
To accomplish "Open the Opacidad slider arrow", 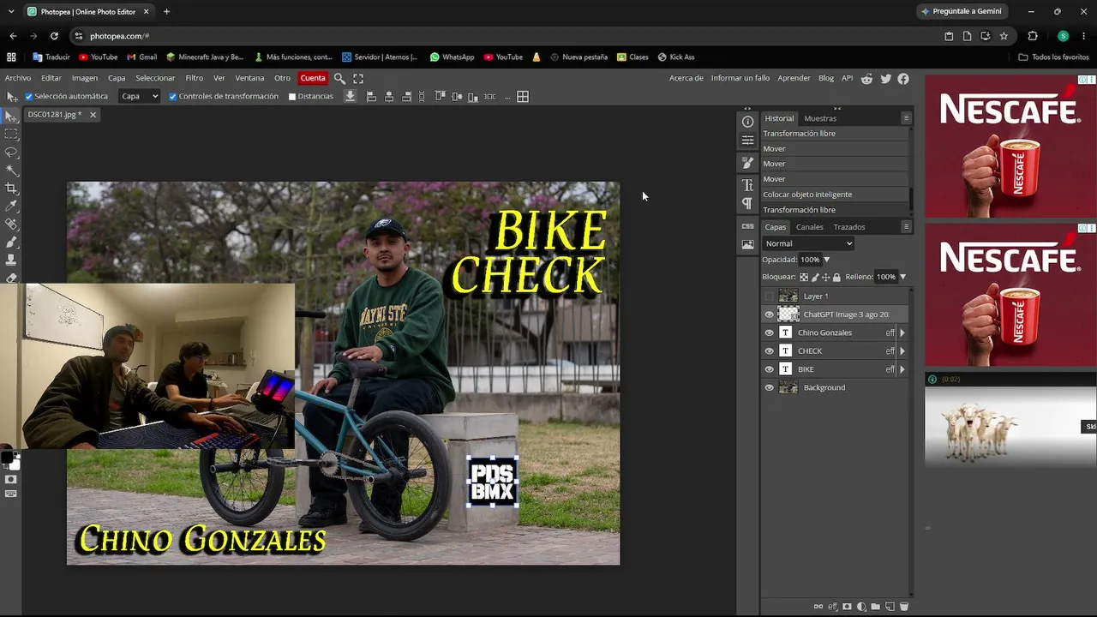I will pos(826,260).
